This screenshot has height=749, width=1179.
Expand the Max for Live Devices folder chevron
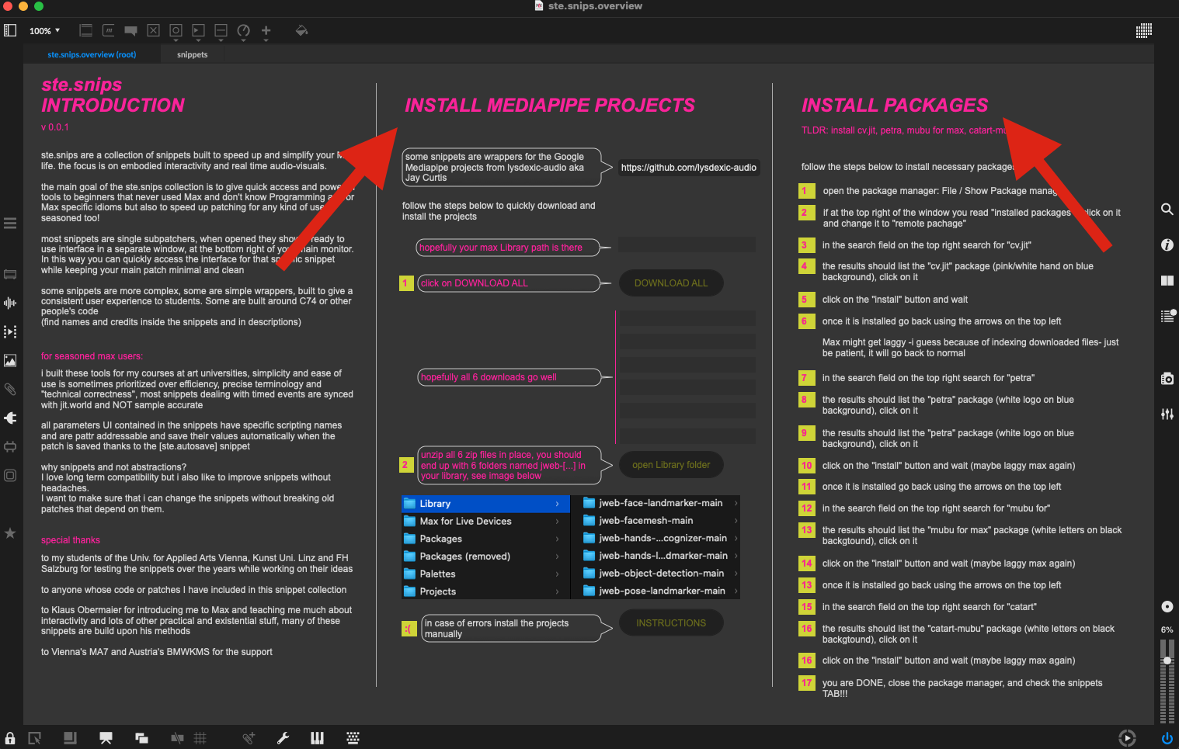point(558,522)
